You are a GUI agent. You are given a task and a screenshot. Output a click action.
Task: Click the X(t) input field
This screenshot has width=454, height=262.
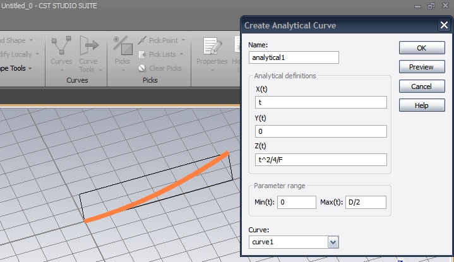click(321, 102)
